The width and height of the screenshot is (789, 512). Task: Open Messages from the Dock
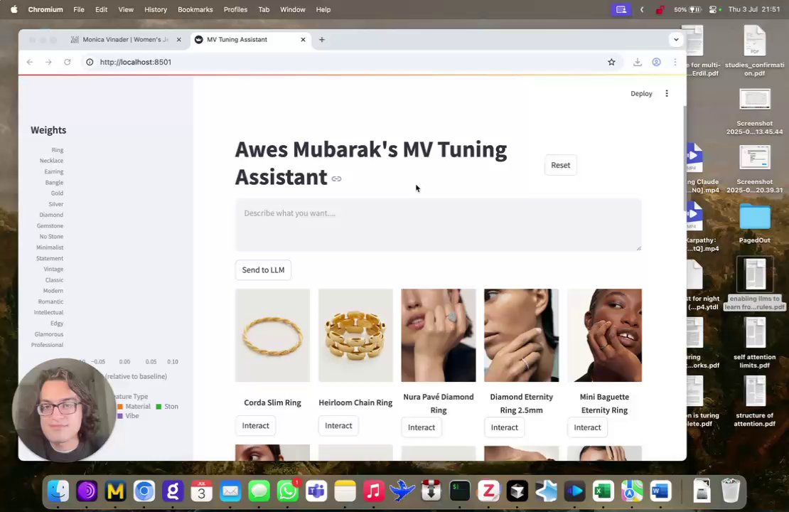click(x=259, y=491)
